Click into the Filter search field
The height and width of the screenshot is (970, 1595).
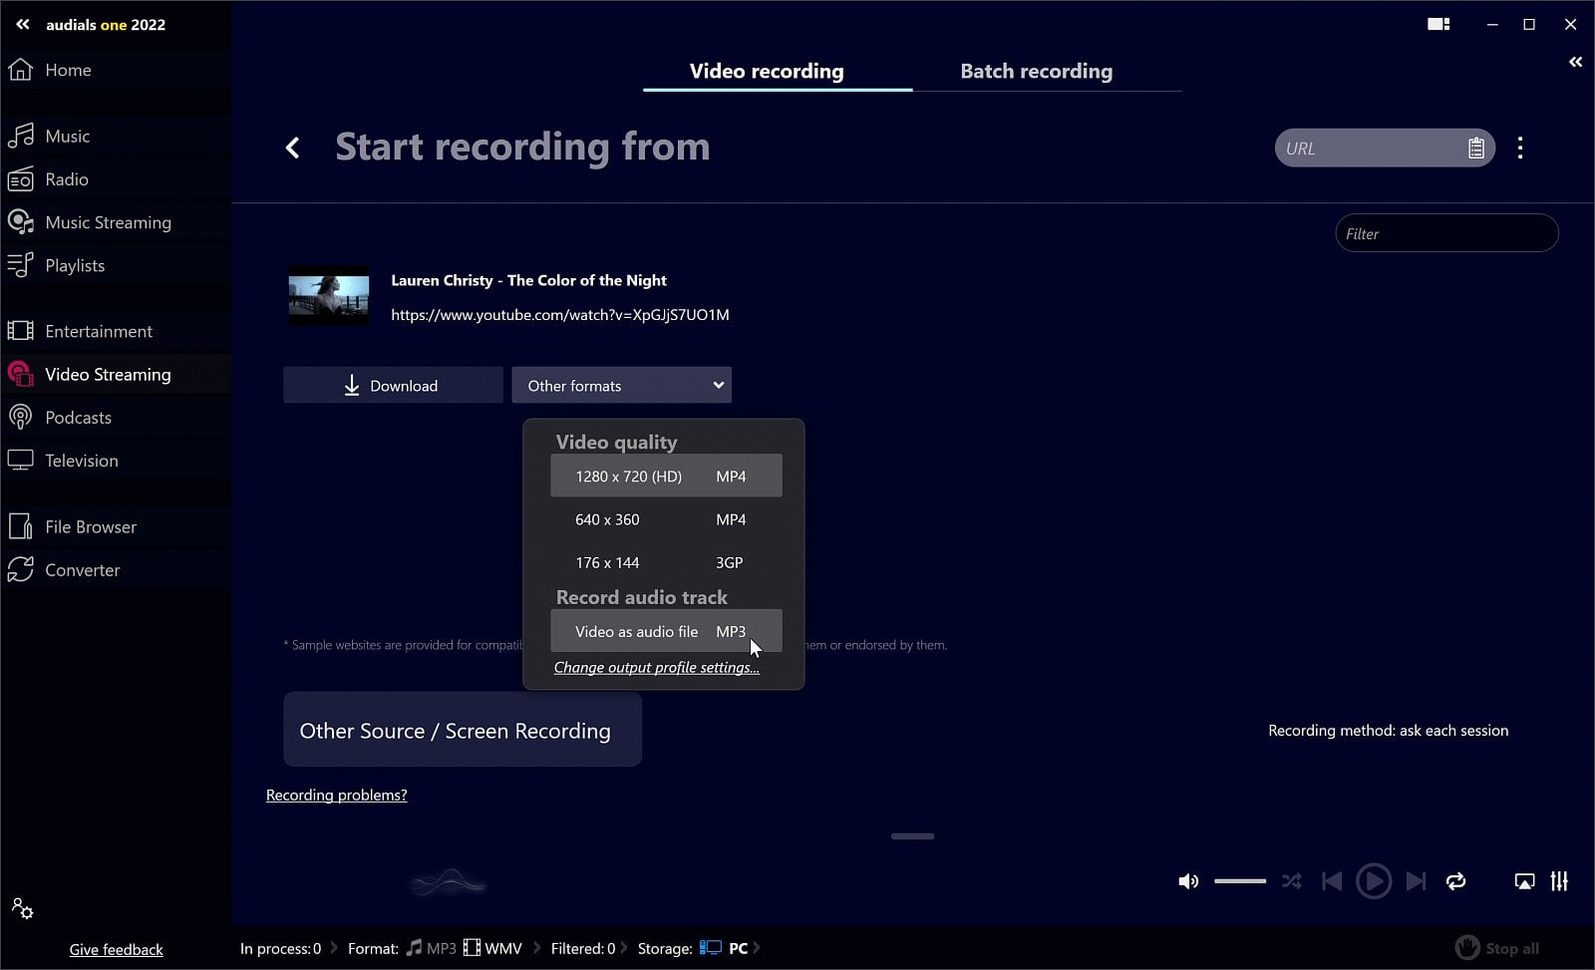1446,233
